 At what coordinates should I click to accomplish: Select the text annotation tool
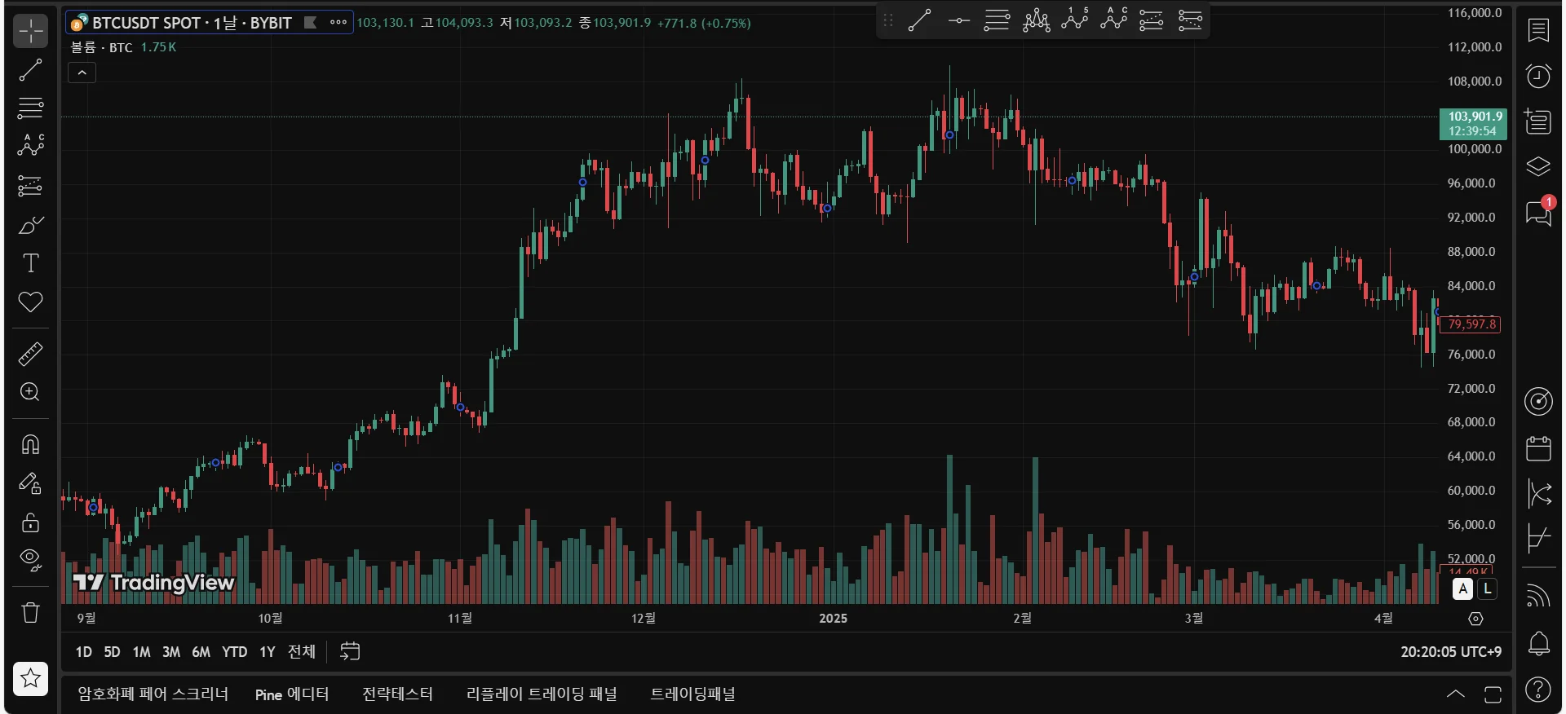tap(31, 263)
